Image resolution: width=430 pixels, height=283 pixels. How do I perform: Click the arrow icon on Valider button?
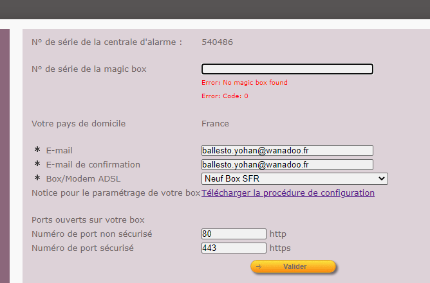coord(259,266)
